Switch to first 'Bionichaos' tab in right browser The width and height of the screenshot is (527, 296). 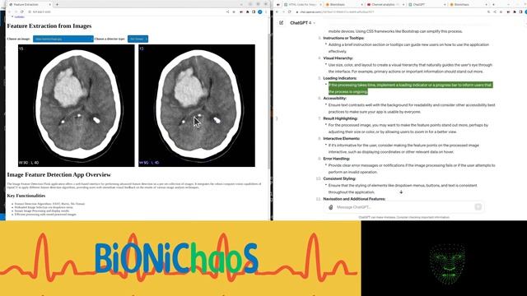pyautogui.click(x=344, y=4)
